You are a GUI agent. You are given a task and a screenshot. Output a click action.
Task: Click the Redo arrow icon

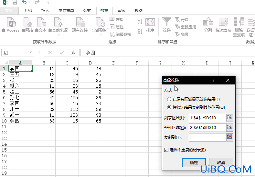point(37,2)
